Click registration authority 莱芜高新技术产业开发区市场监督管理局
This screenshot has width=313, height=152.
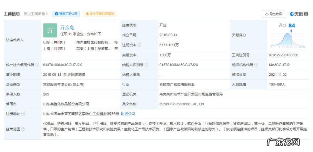coord(191,94)
